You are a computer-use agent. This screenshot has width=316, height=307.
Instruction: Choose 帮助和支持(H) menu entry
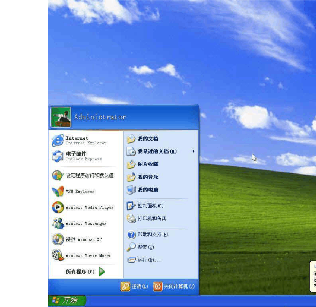[x=153, y=234]
